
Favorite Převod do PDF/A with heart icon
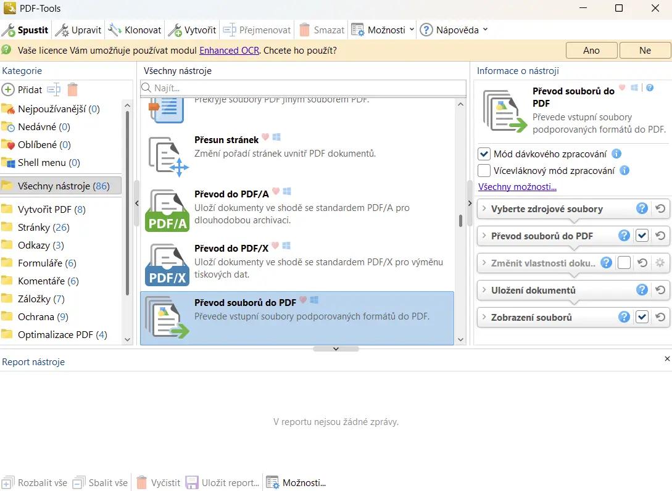click(x=276, y=191)
